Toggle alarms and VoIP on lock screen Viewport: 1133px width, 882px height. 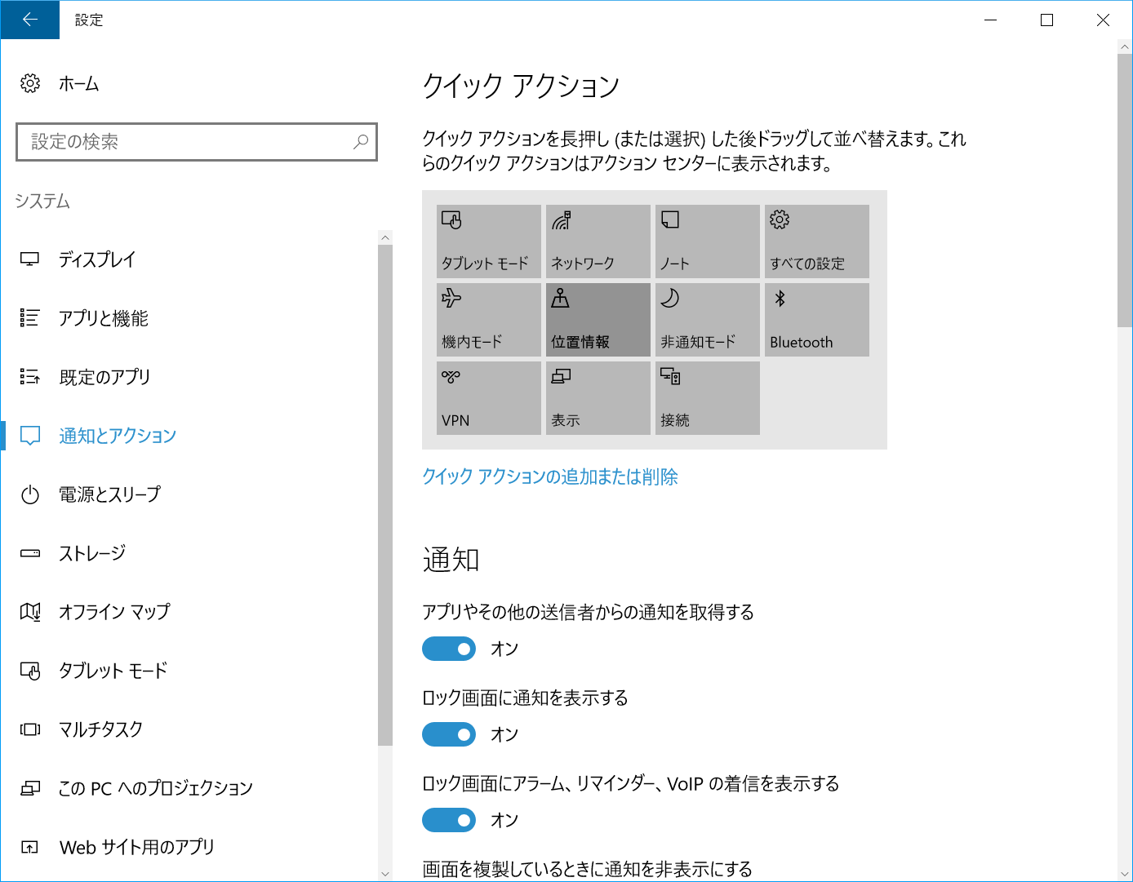448,819
